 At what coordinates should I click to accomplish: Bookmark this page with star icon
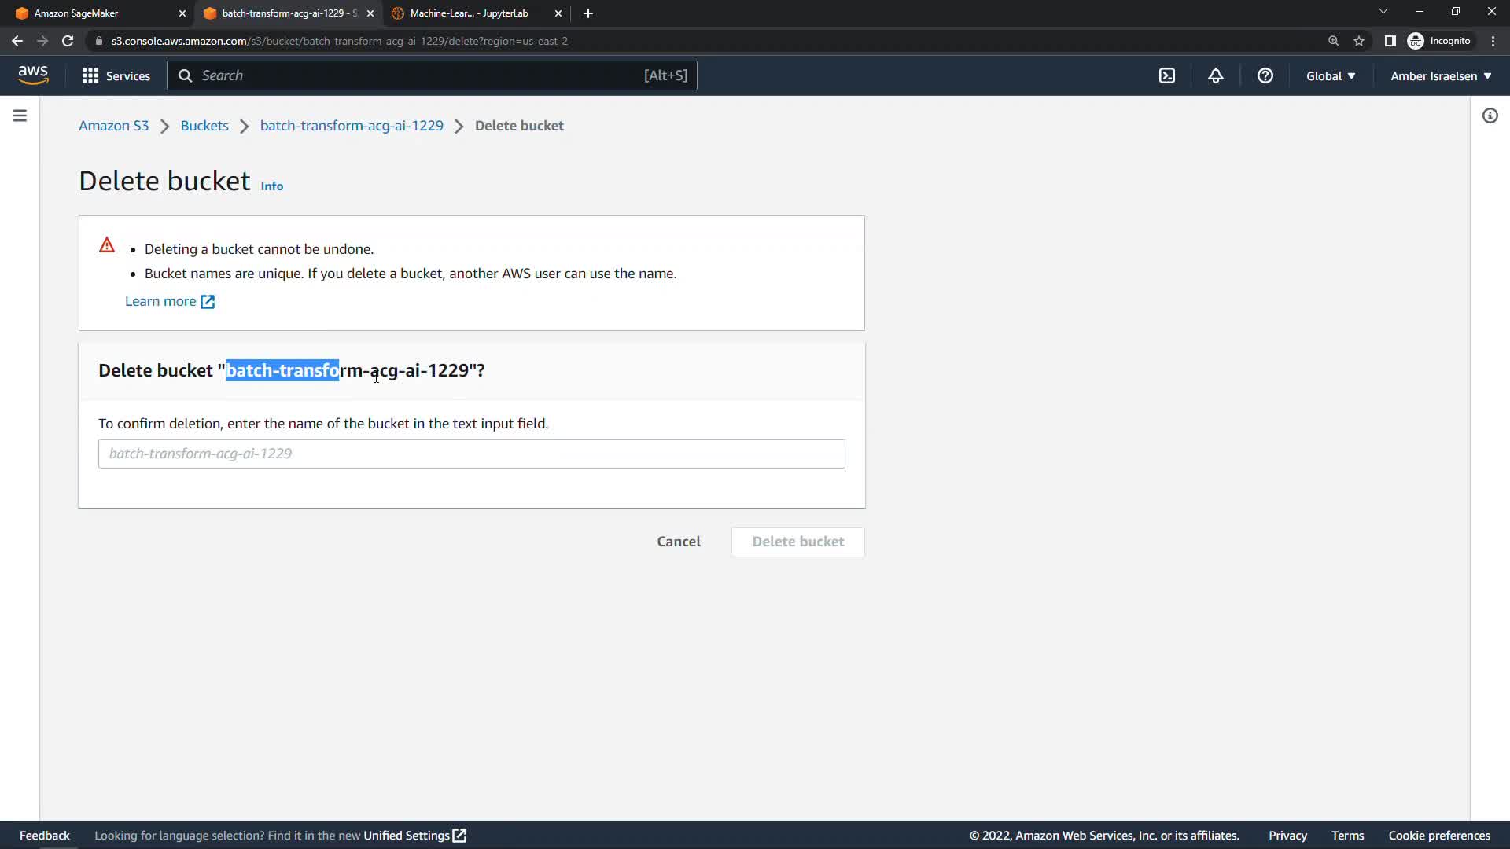point(1359,41)
